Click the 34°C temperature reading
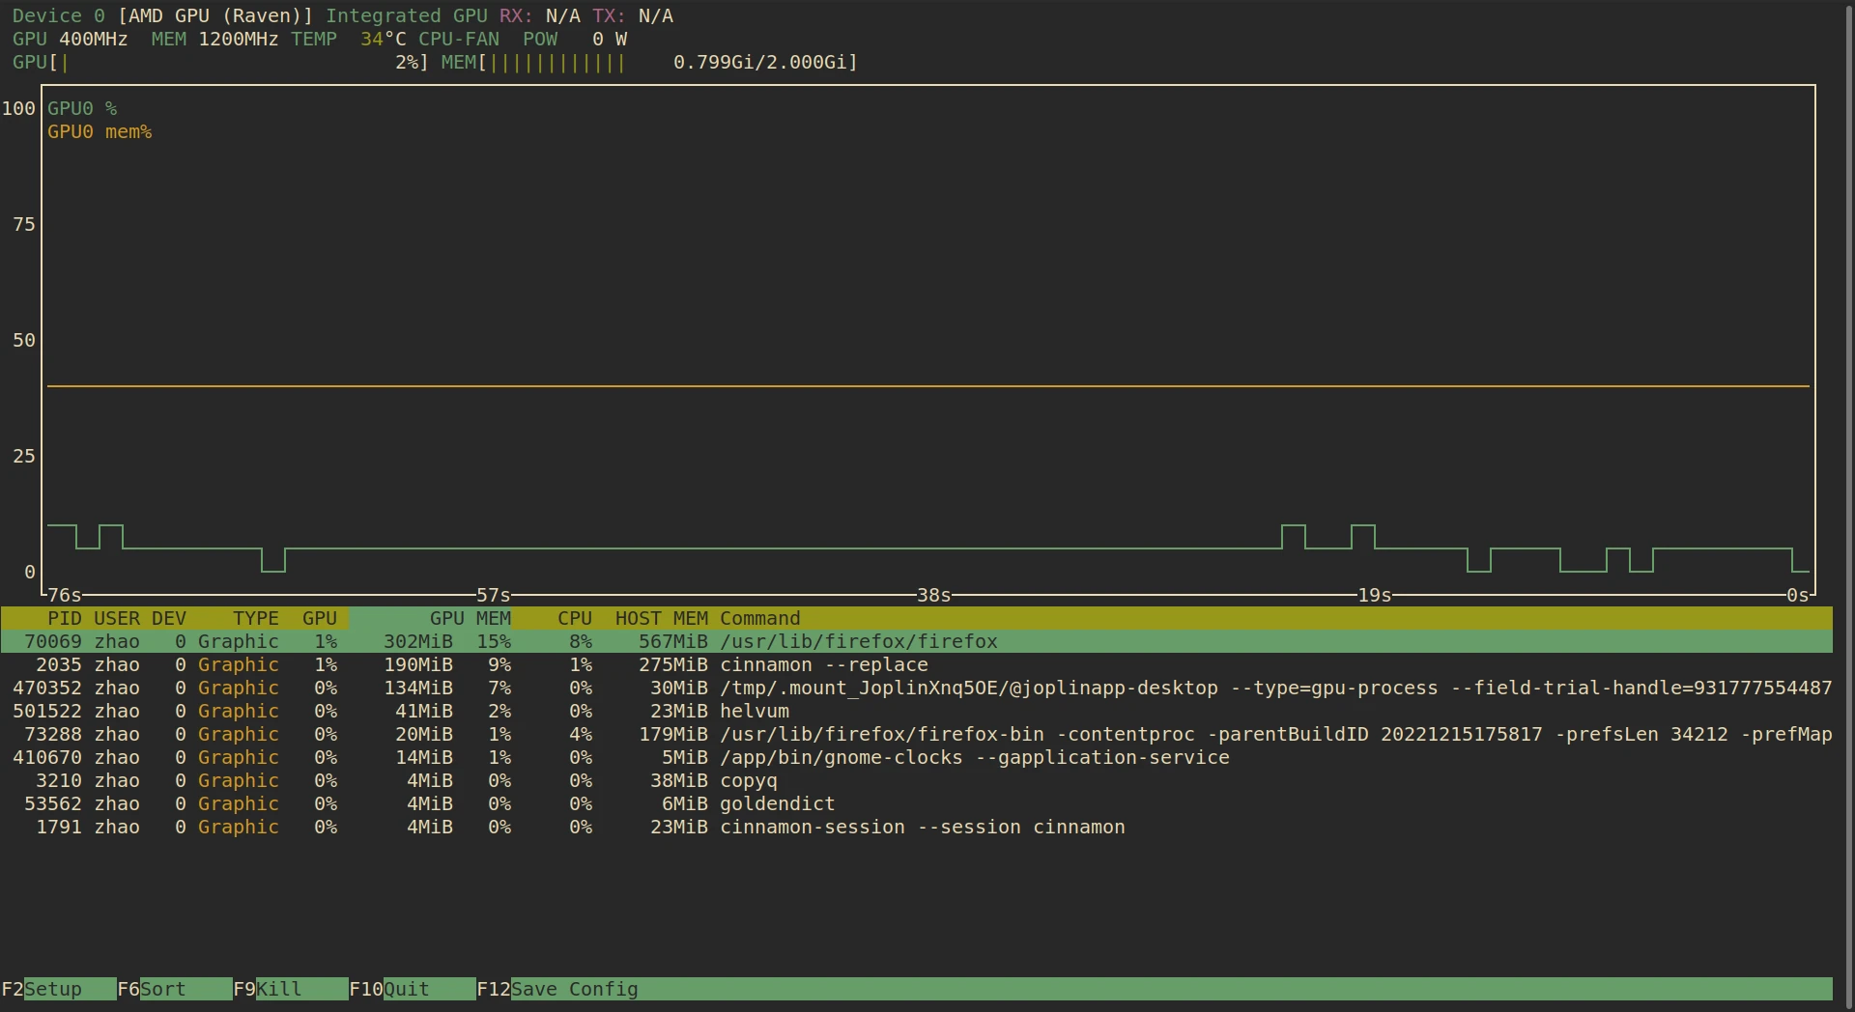This screenshot has height=1012, width=1855. 384,39
